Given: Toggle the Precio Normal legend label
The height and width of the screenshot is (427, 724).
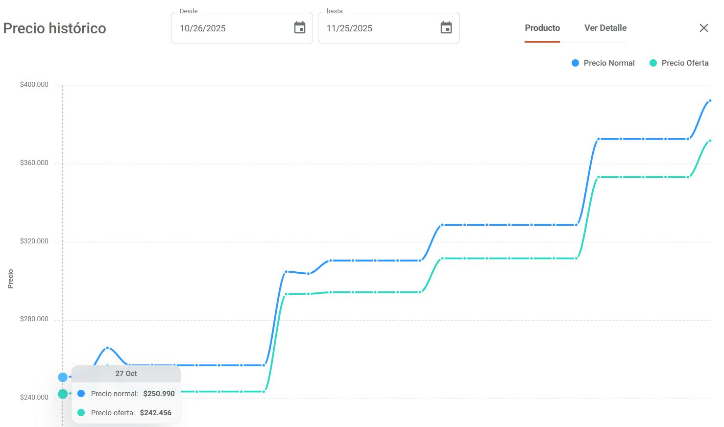Looking at the screenshot, I should click(609, 63).
